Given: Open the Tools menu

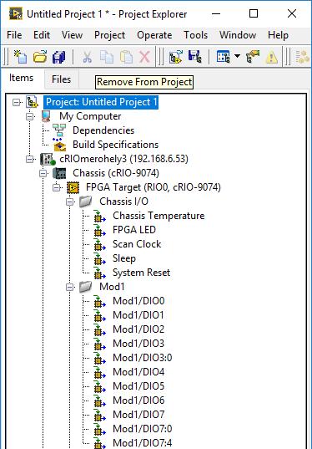Looking at the screenshot, I should (196, 35).
